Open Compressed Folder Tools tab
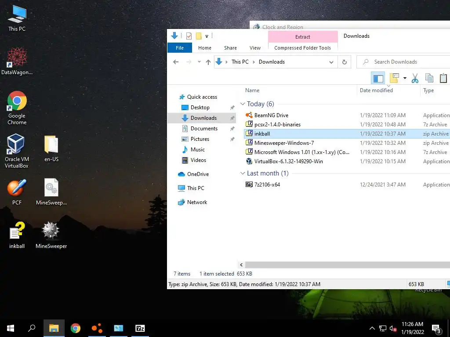The width and height of the screenshot is (450, 337). [x=302, y=48]
